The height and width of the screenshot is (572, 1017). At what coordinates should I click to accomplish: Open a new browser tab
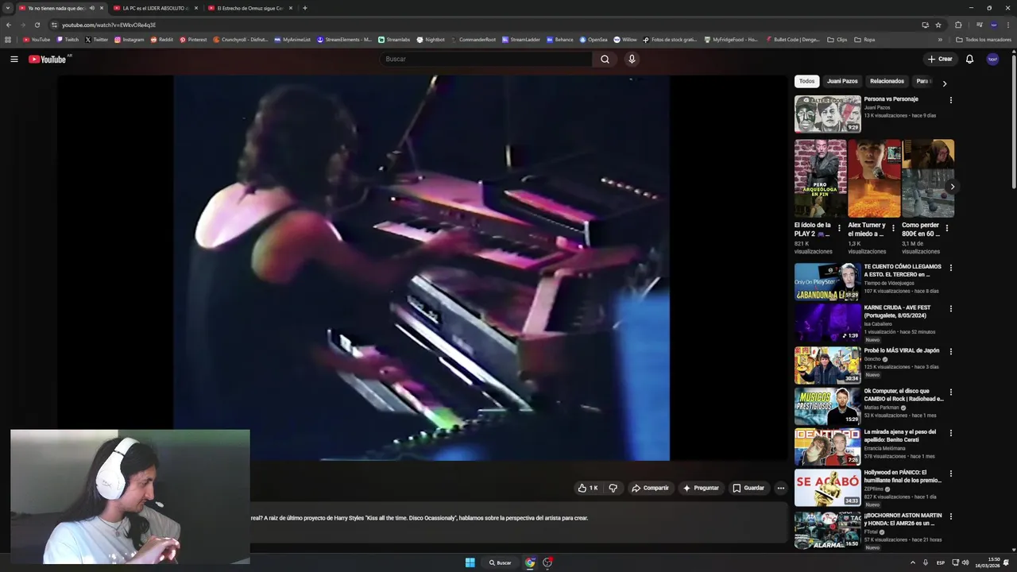tap(305, 8)
